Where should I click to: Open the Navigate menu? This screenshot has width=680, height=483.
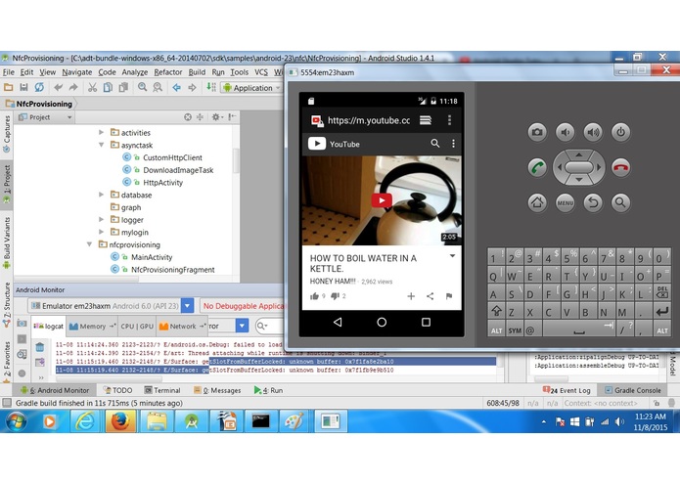tap(76, 72)
